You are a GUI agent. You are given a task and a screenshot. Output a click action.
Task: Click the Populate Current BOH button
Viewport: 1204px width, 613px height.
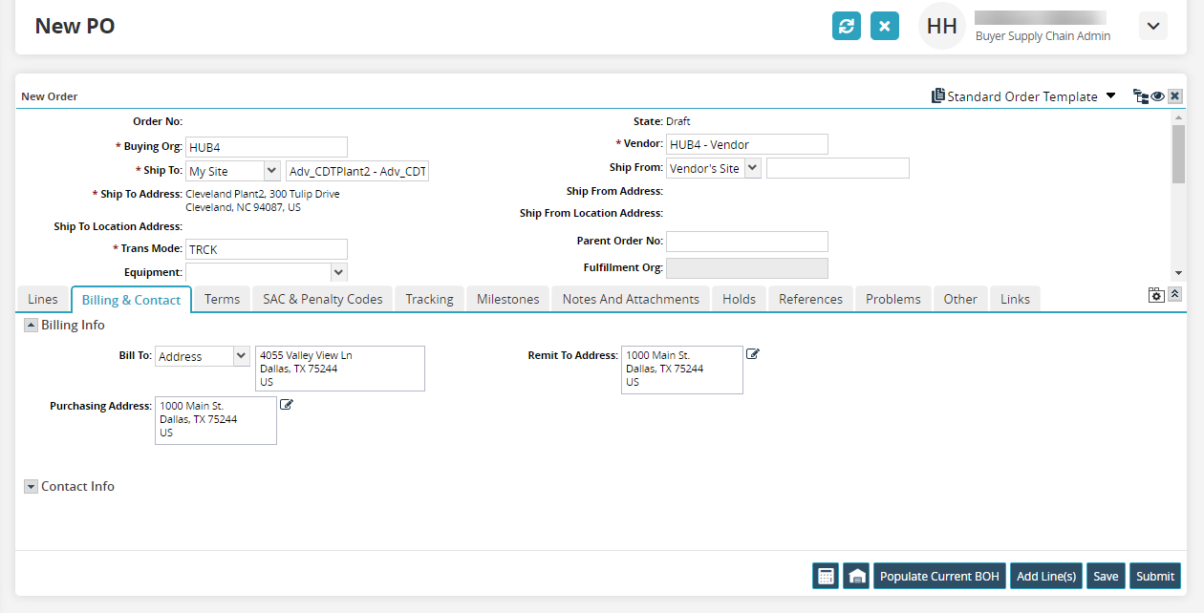coord(939,576)
